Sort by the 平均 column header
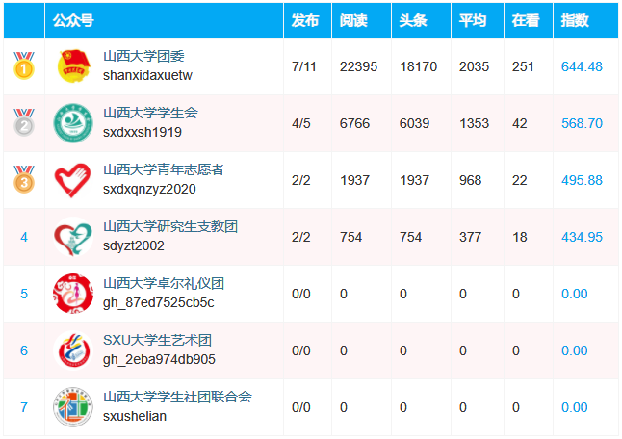622x439 pixels. [x=473, y=20]
